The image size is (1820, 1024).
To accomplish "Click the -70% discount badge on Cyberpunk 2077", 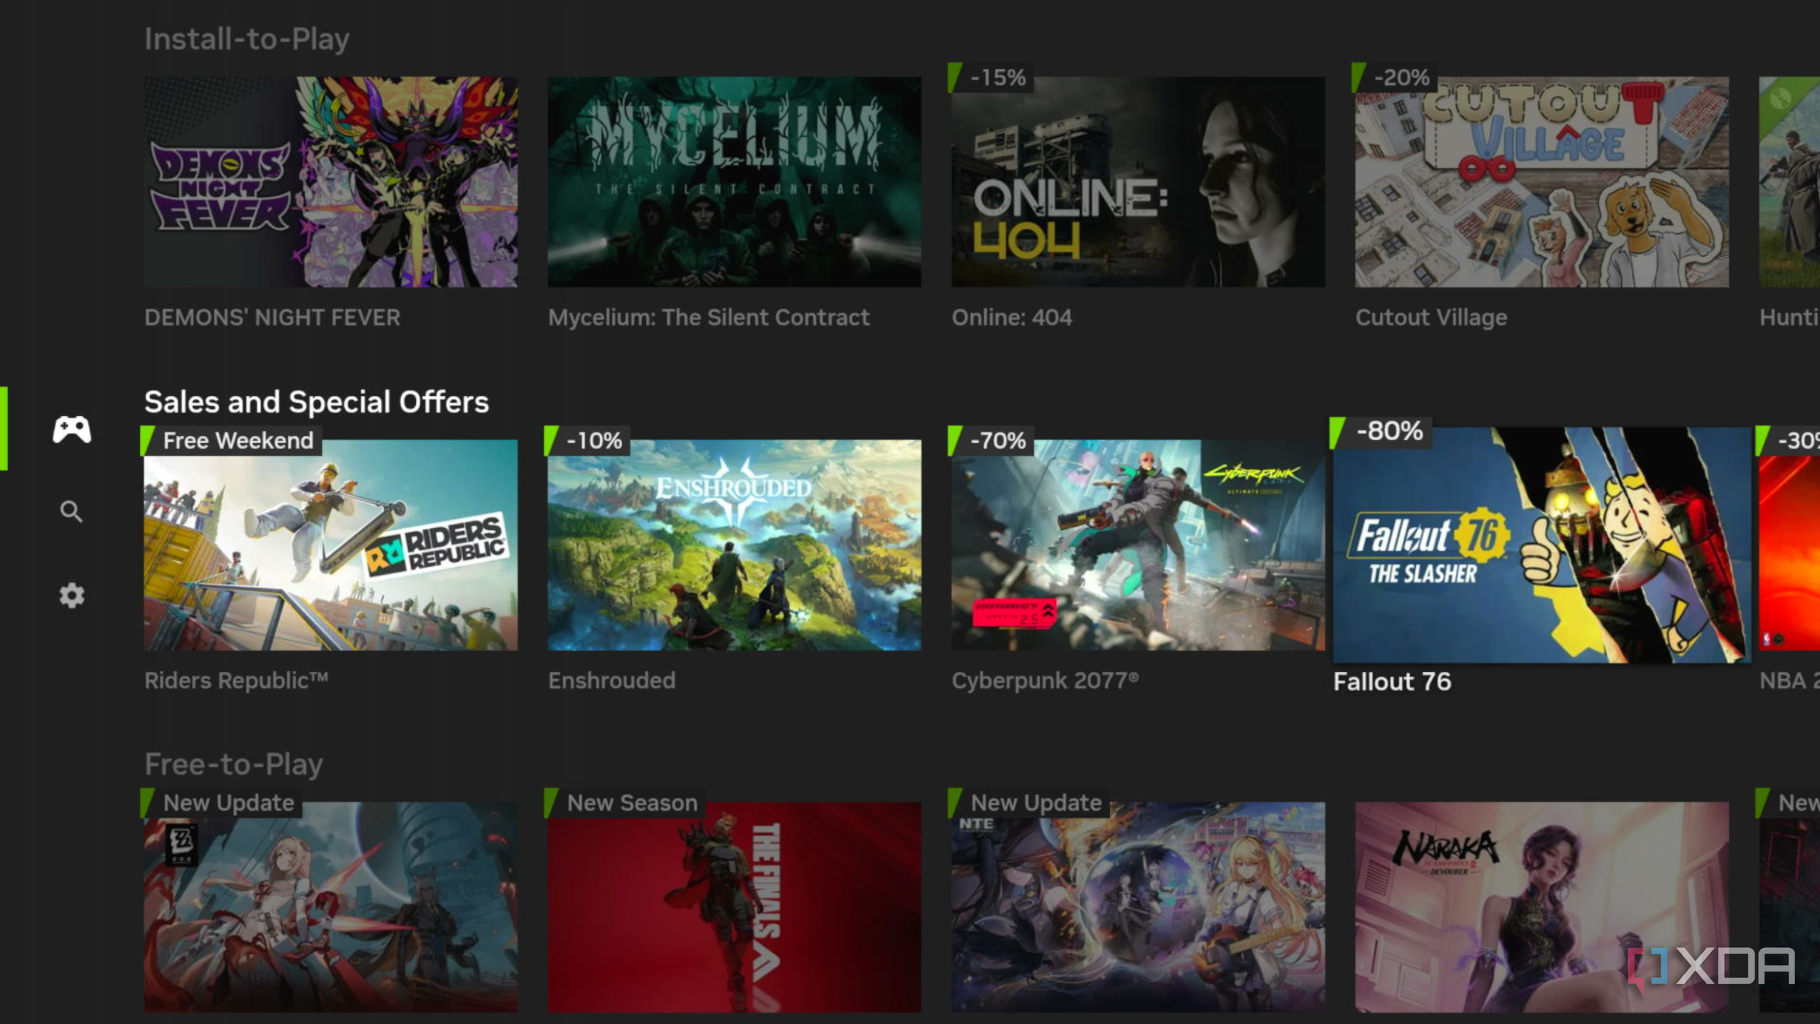I will (x=991, y=440).
